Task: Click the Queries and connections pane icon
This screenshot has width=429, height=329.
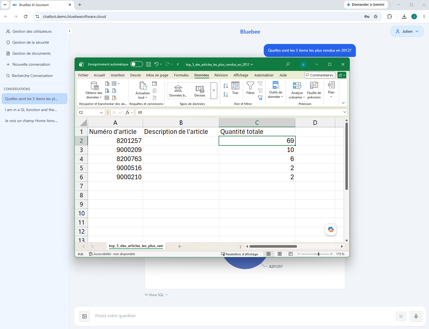Action: click(x=155, y=84)
